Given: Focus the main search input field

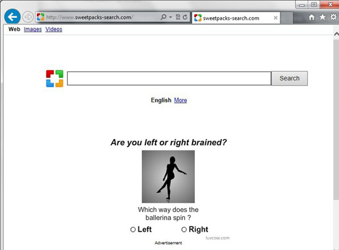Looking at the screenshot, I should [169, 78].
